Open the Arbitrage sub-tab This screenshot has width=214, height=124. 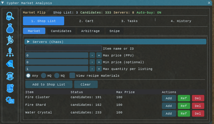tap(90, 31)
